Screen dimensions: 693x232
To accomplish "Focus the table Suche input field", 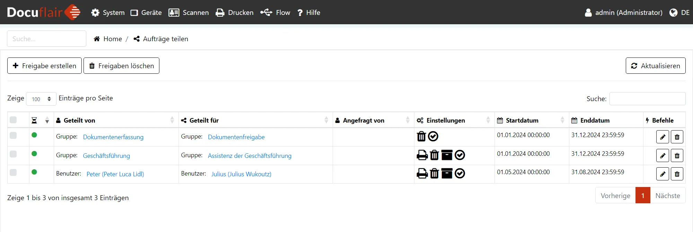I will click(647, 99).
